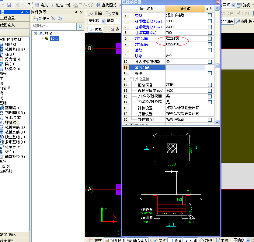Click the 搜索构件 search field

pos(54,26)
